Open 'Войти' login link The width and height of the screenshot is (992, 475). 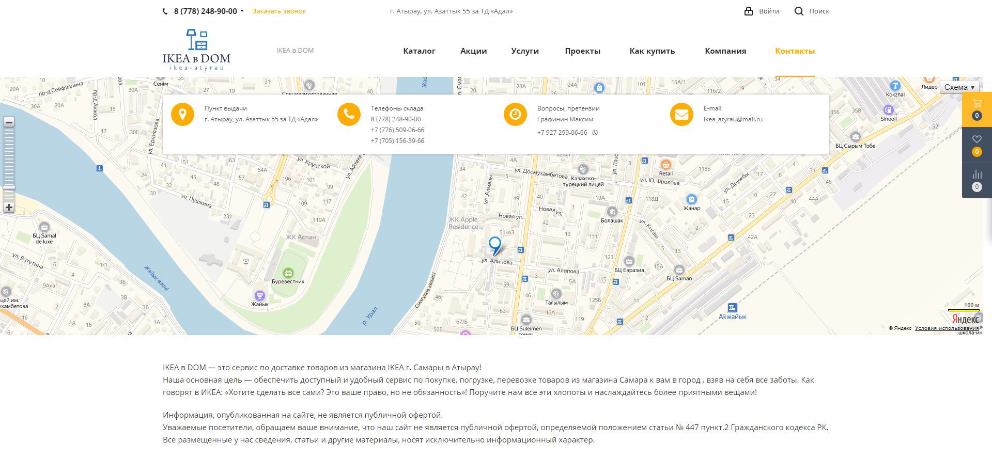[769, 11]
